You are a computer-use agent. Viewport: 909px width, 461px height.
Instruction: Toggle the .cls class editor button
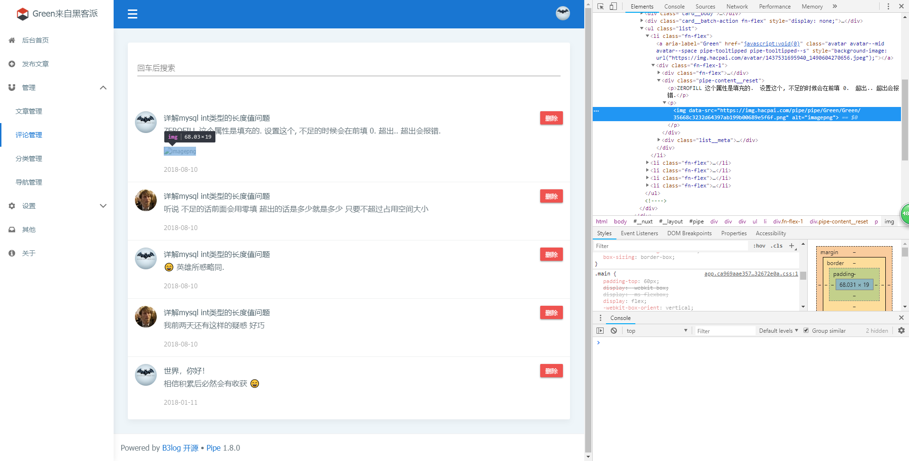click(776, 246)
